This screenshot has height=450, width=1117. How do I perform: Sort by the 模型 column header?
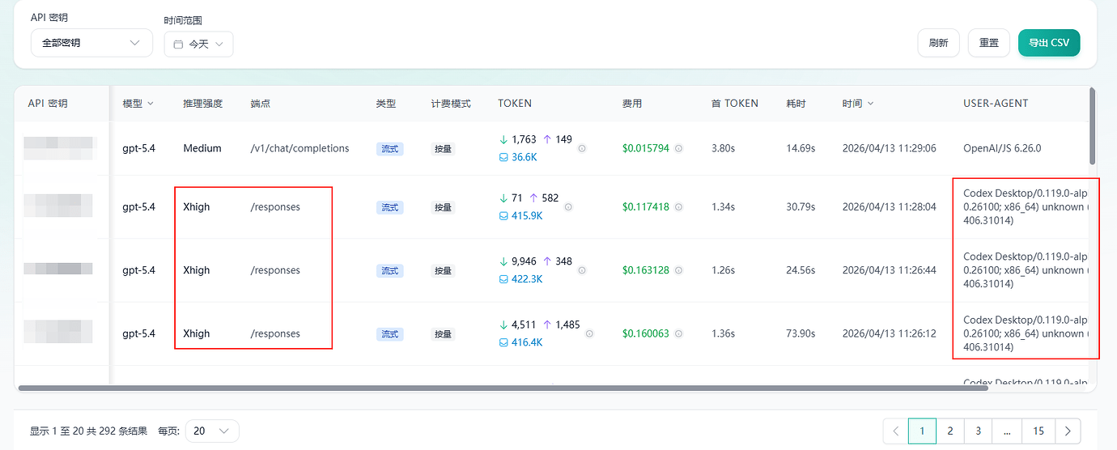(x=138, y=104)
